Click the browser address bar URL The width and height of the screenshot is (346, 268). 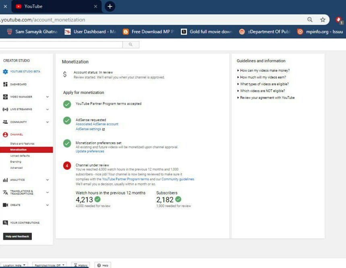tap(43, 20)
